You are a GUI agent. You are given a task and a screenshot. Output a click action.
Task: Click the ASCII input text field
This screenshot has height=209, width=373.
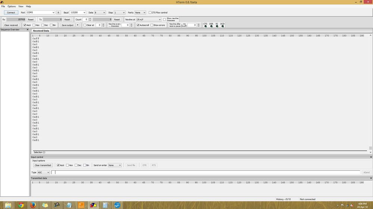(206, 172)
